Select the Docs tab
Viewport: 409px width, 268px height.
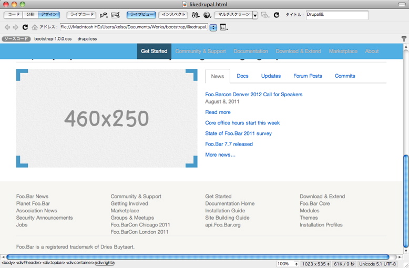pos(242,76)
